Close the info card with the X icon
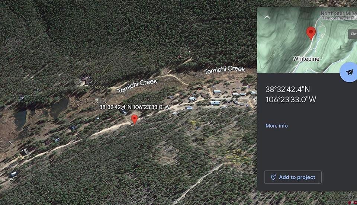 pos(355,17)
